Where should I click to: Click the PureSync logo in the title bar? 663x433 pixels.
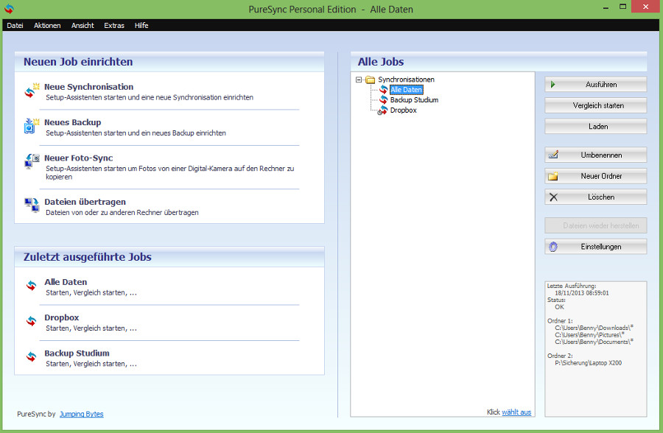coord(9,9)
